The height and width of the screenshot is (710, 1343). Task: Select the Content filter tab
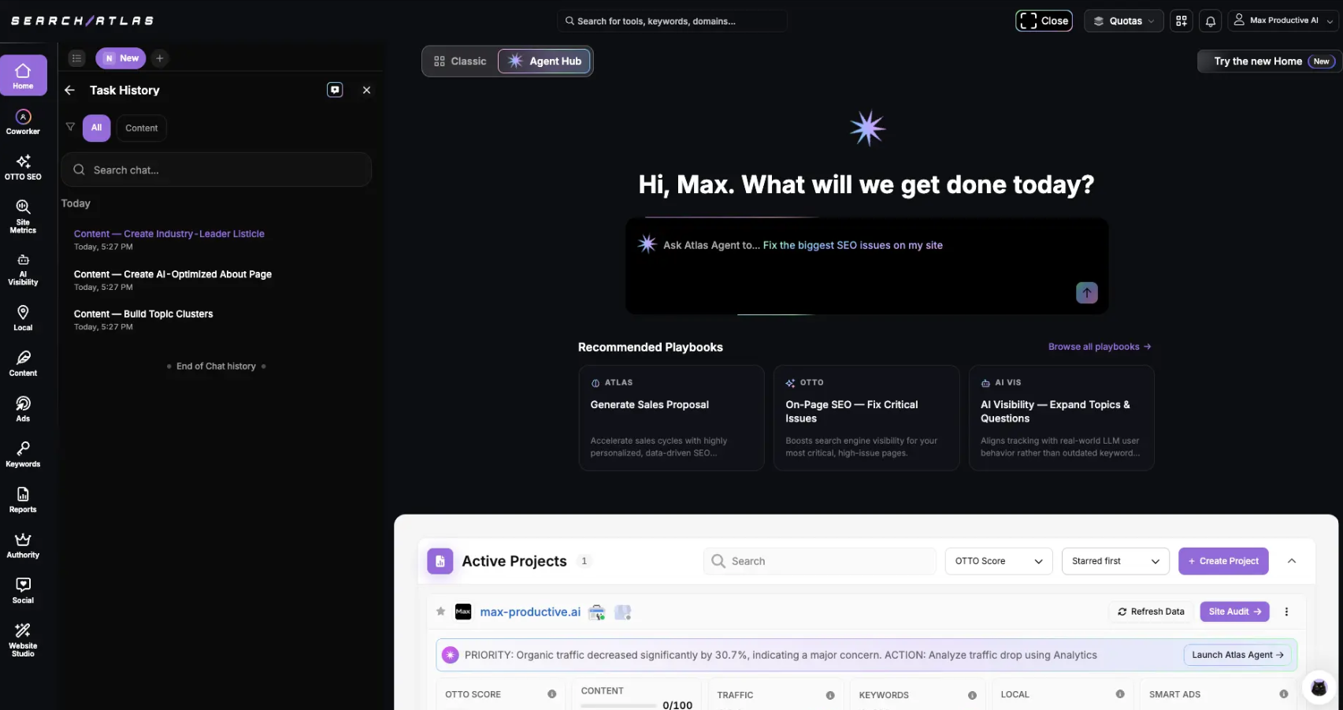click(x=141, y=128)
